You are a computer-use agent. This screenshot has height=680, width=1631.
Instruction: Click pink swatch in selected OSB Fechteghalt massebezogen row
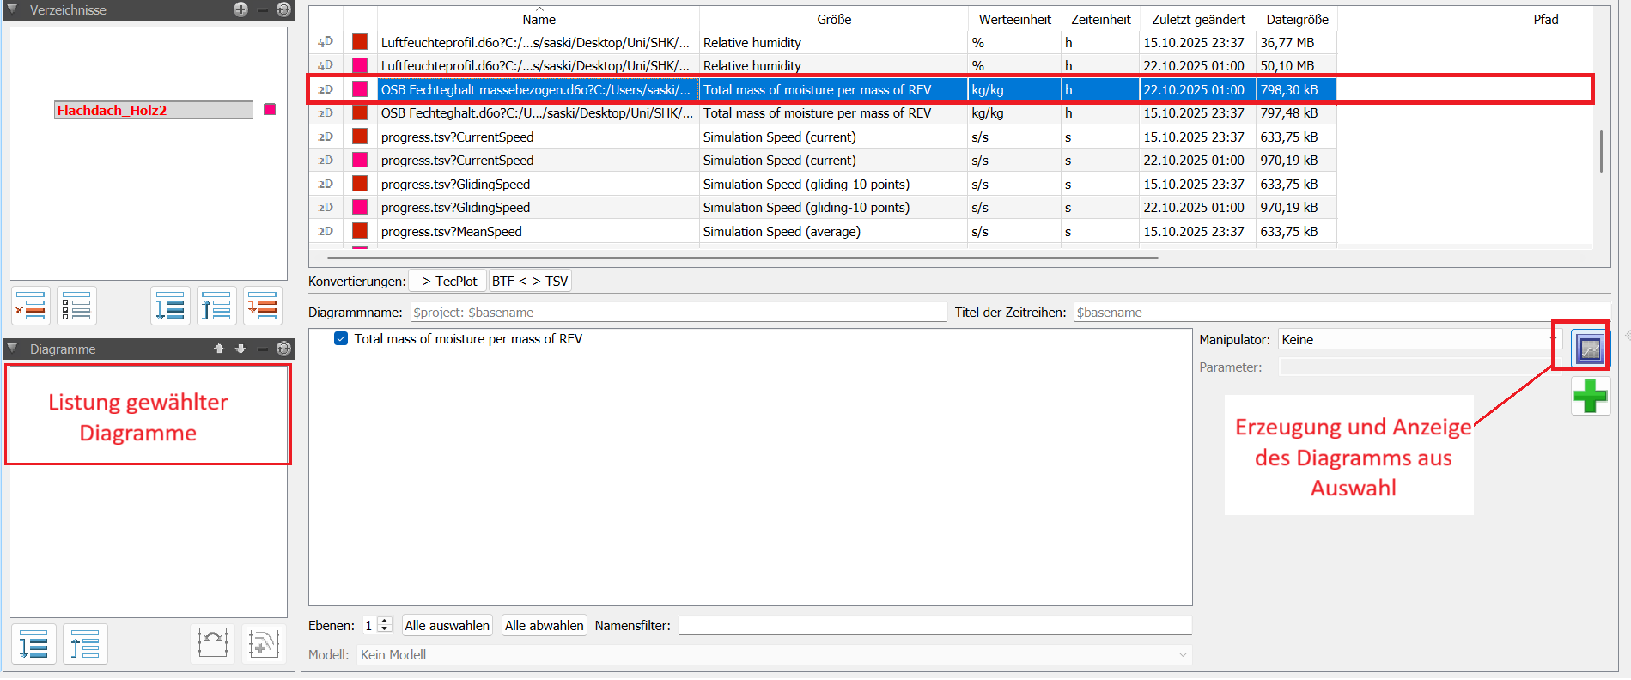pos(360,89)
